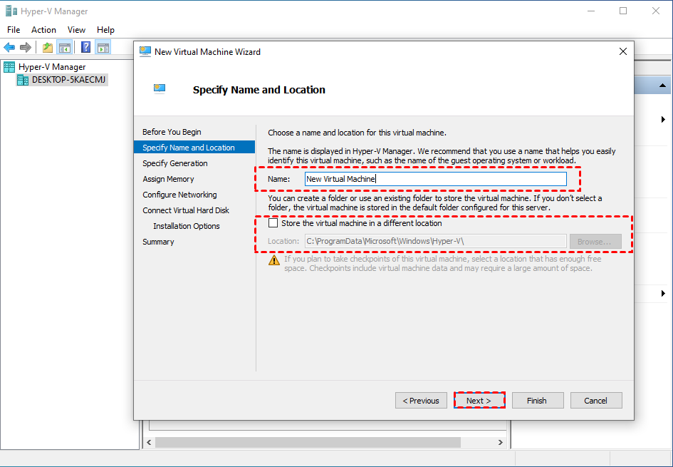This screenshot has height=467, width=673.
Task: Click the horizontal scrollbar right arrow
Action: [x=501, y=442]
